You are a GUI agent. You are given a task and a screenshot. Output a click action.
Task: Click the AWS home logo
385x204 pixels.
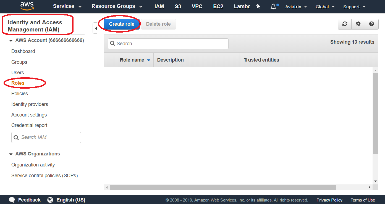pos(27,6)
